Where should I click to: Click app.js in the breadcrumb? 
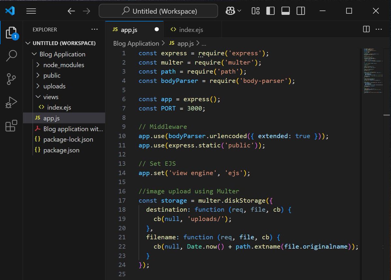coord(181,43)
